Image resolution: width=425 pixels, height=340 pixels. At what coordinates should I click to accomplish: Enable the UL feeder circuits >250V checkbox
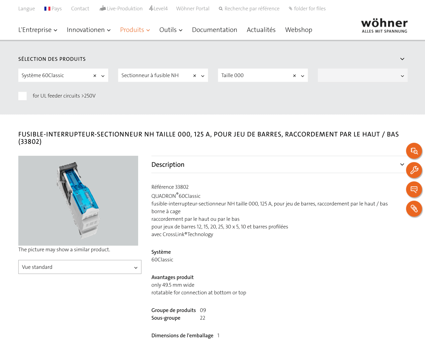[x=23, y=96]
